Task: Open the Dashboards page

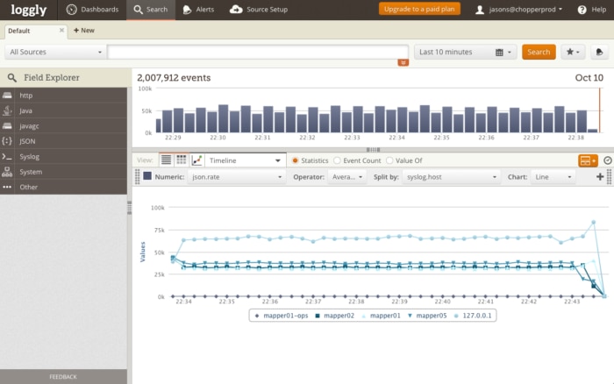Action: pyautogui.click(x=91, y=10)
